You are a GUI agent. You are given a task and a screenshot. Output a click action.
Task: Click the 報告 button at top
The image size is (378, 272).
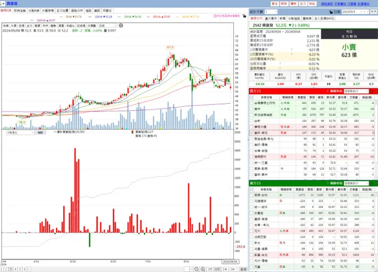tap(284, 4)
